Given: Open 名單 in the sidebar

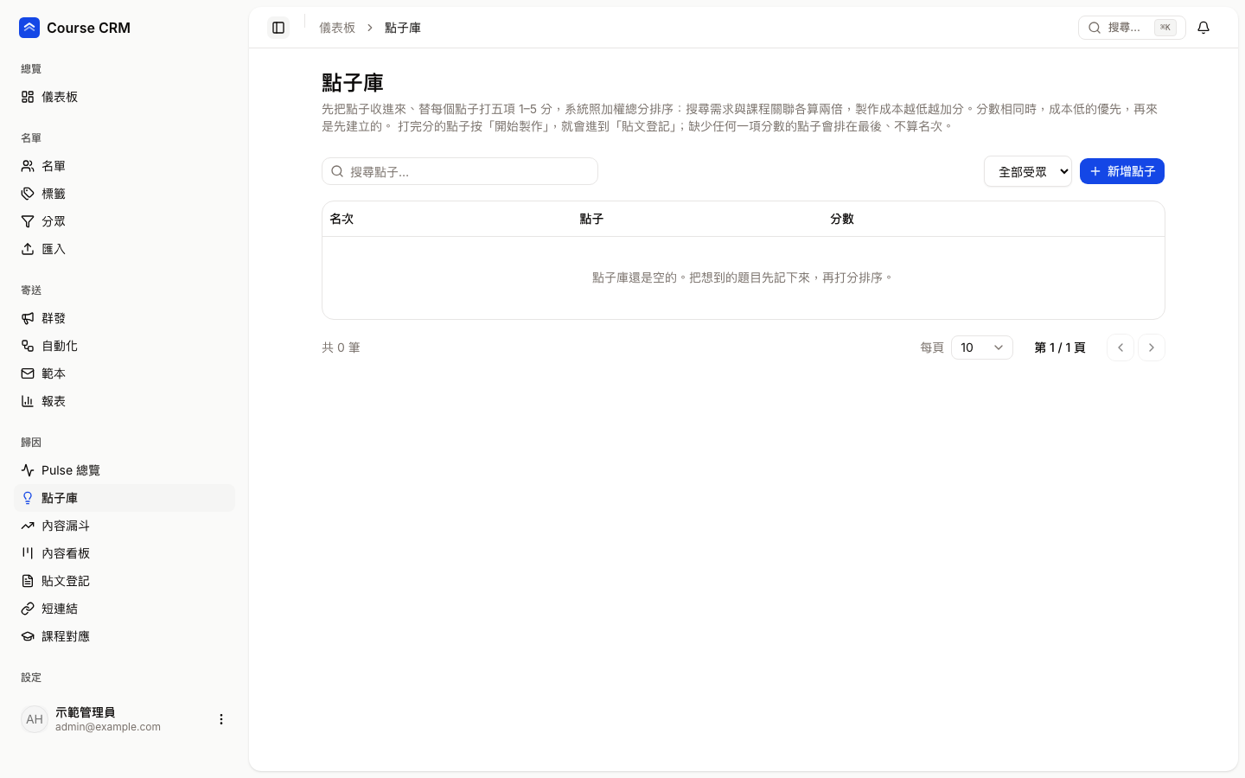Looking at the screenshot, I should point(124,166).
